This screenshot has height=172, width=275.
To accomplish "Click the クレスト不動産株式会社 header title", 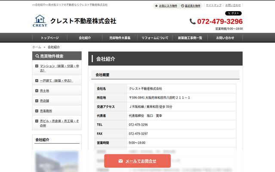I will tap(83, 21).
